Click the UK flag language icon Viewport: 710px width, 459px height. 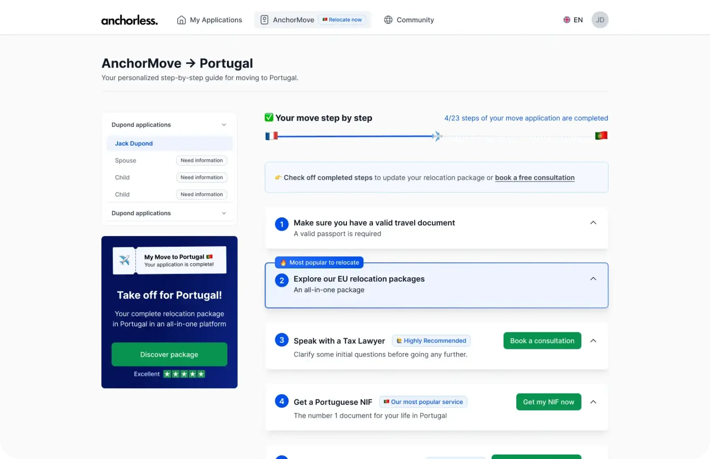click(567, 20)
